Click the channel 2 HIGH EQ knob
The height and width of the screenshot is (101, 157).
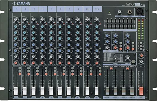(x=25, y=27)
